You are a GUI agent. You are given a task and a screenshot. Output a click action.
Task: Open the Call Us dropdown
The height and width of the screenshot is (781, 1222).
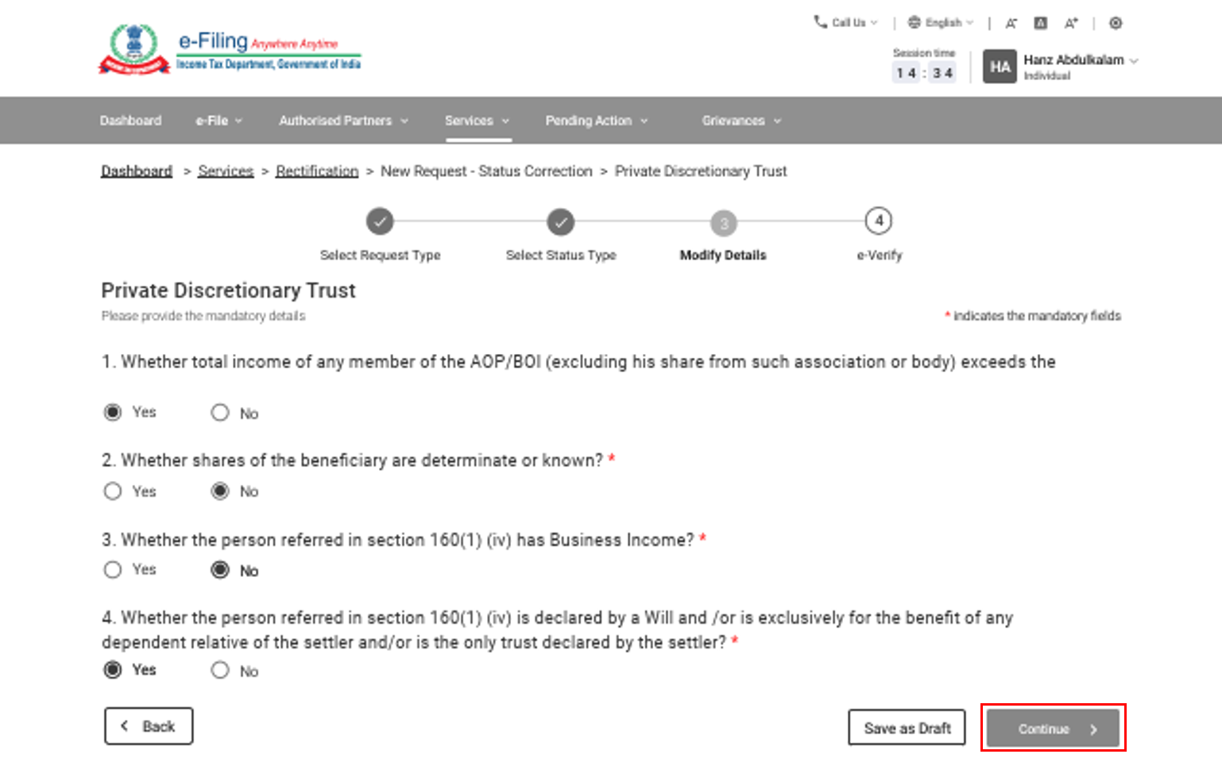click(x=847, y=23)
